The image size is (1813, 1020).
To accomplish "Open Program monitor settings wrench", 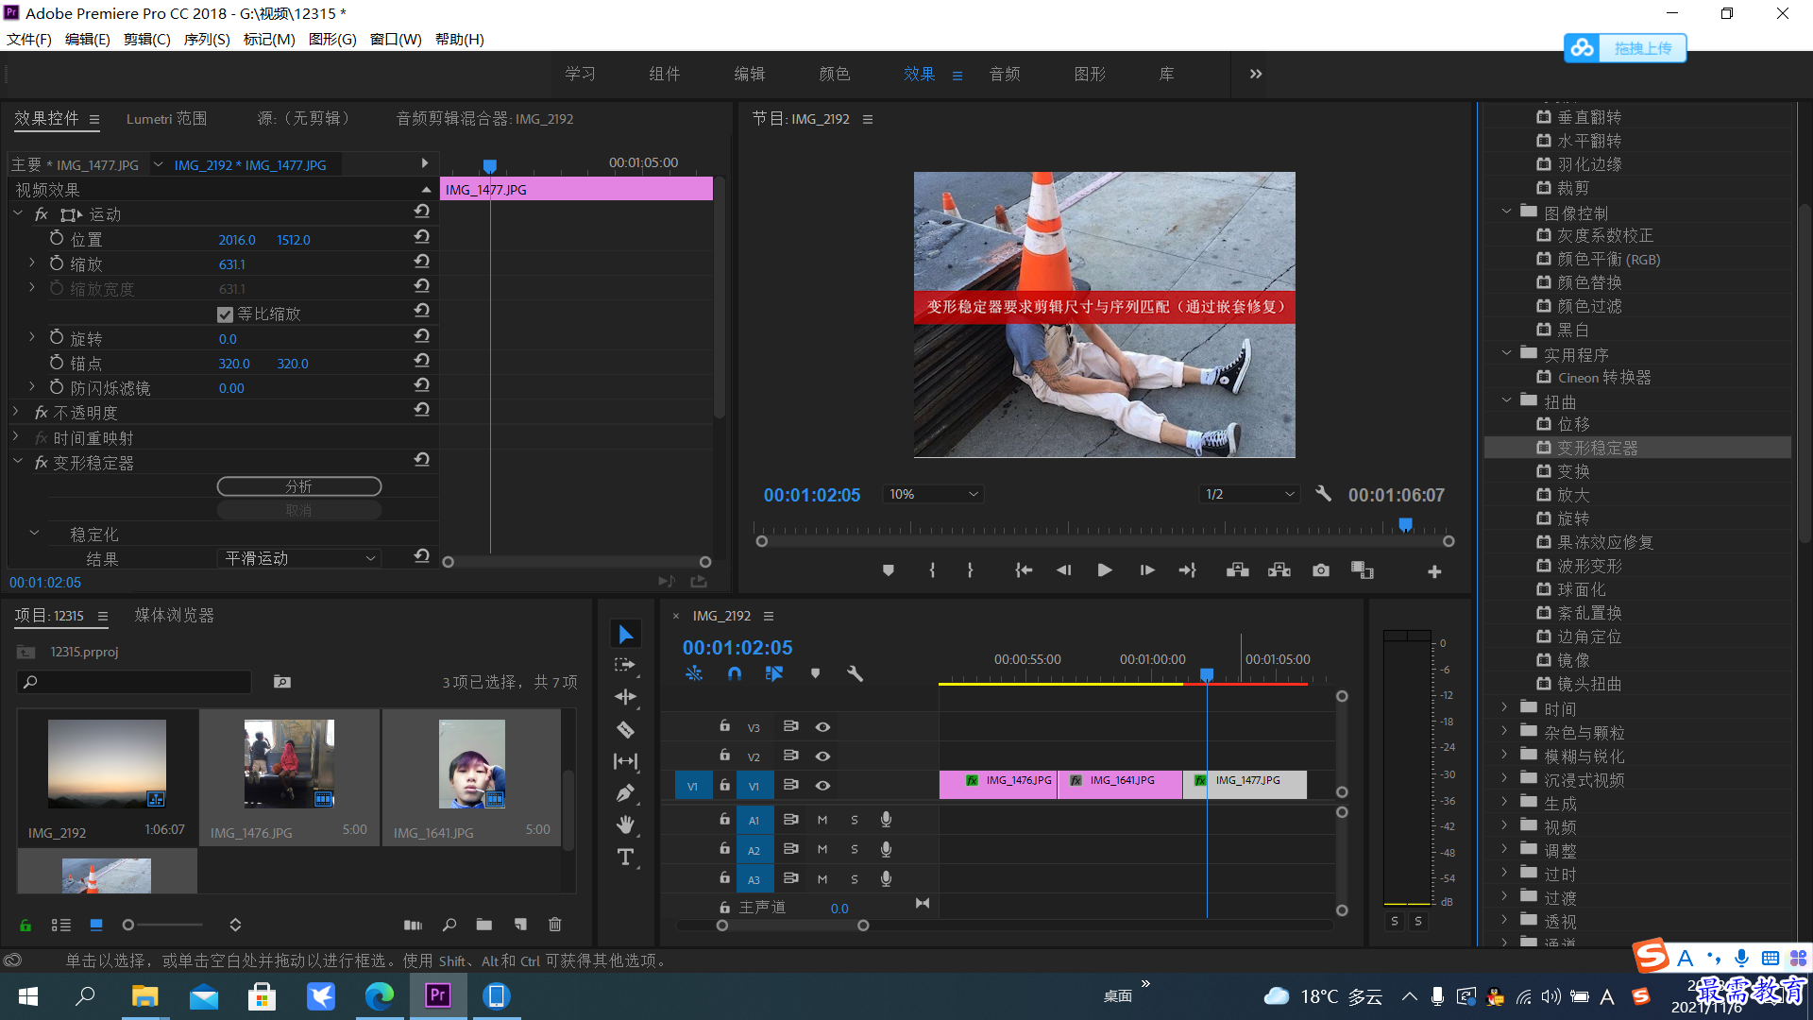I will pos(1323,494).
